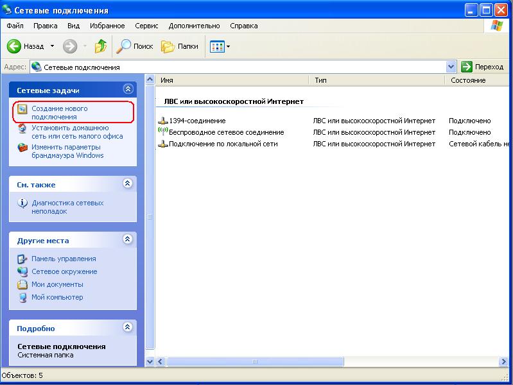
Task: Click the Сетевой кабель status cell
Action: point(479,144)
